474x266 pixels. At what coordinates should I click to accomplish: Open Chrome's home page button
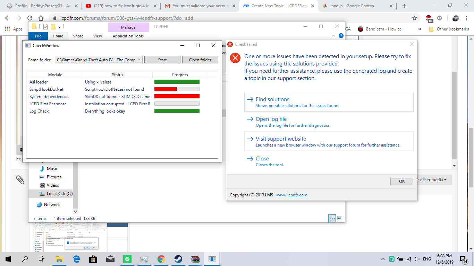pos(41,18)
